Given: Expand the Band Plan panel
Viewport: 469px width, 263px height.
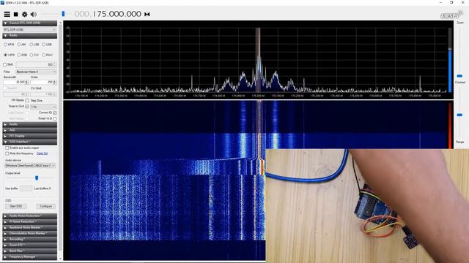Looking at the screenshot, I should tap(29, 251).
